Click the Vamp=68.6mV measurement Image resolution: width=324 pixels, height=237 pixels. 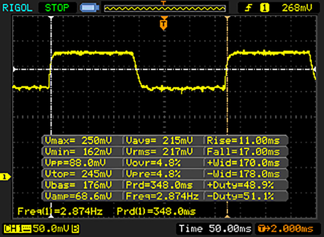[78, 196]
